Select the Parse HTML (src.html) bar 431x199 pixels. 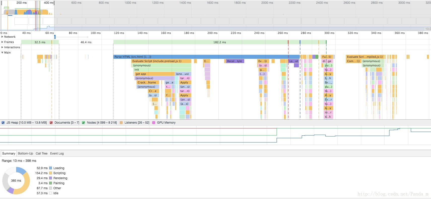point(207,57)
